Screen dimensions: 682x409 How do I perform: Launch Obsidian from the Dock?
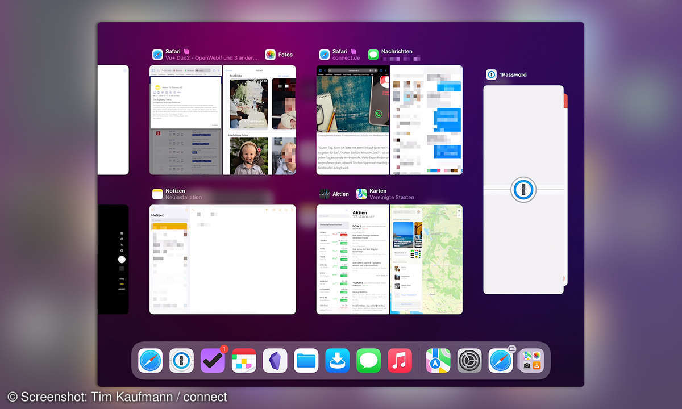click(x=275, y=360)
